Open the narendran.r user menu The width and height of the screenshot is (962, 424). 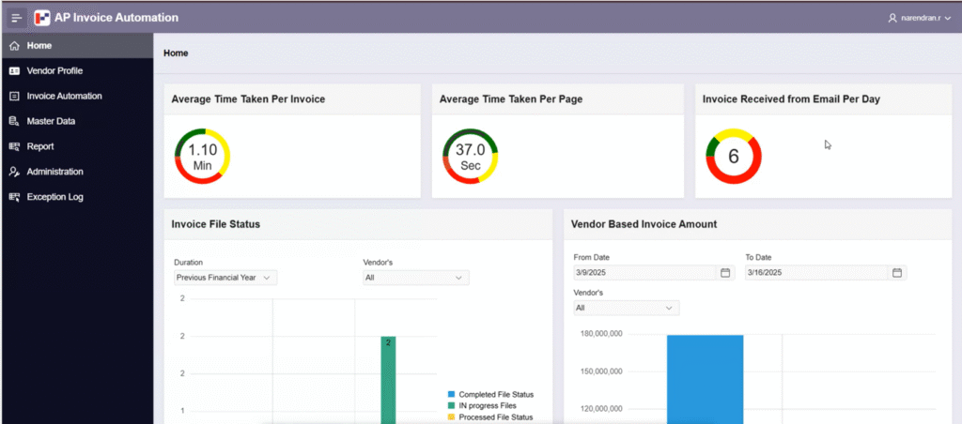click(921, 18)
